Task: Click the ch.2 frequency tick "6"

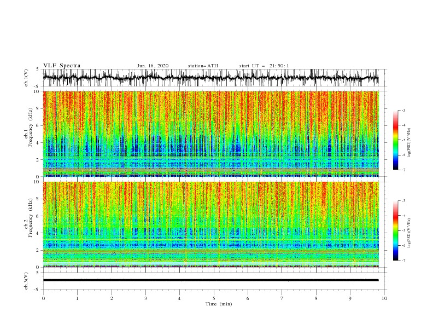Action: tap(38, 216)
